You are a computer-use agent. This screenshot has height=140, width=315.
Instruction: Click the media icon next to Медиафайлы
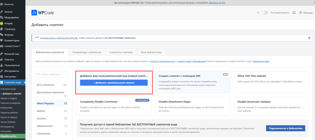point(2,17)
